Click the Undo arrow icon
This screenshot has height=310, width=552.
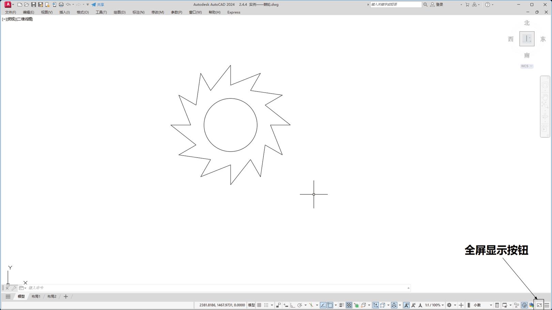click(68, 5)
